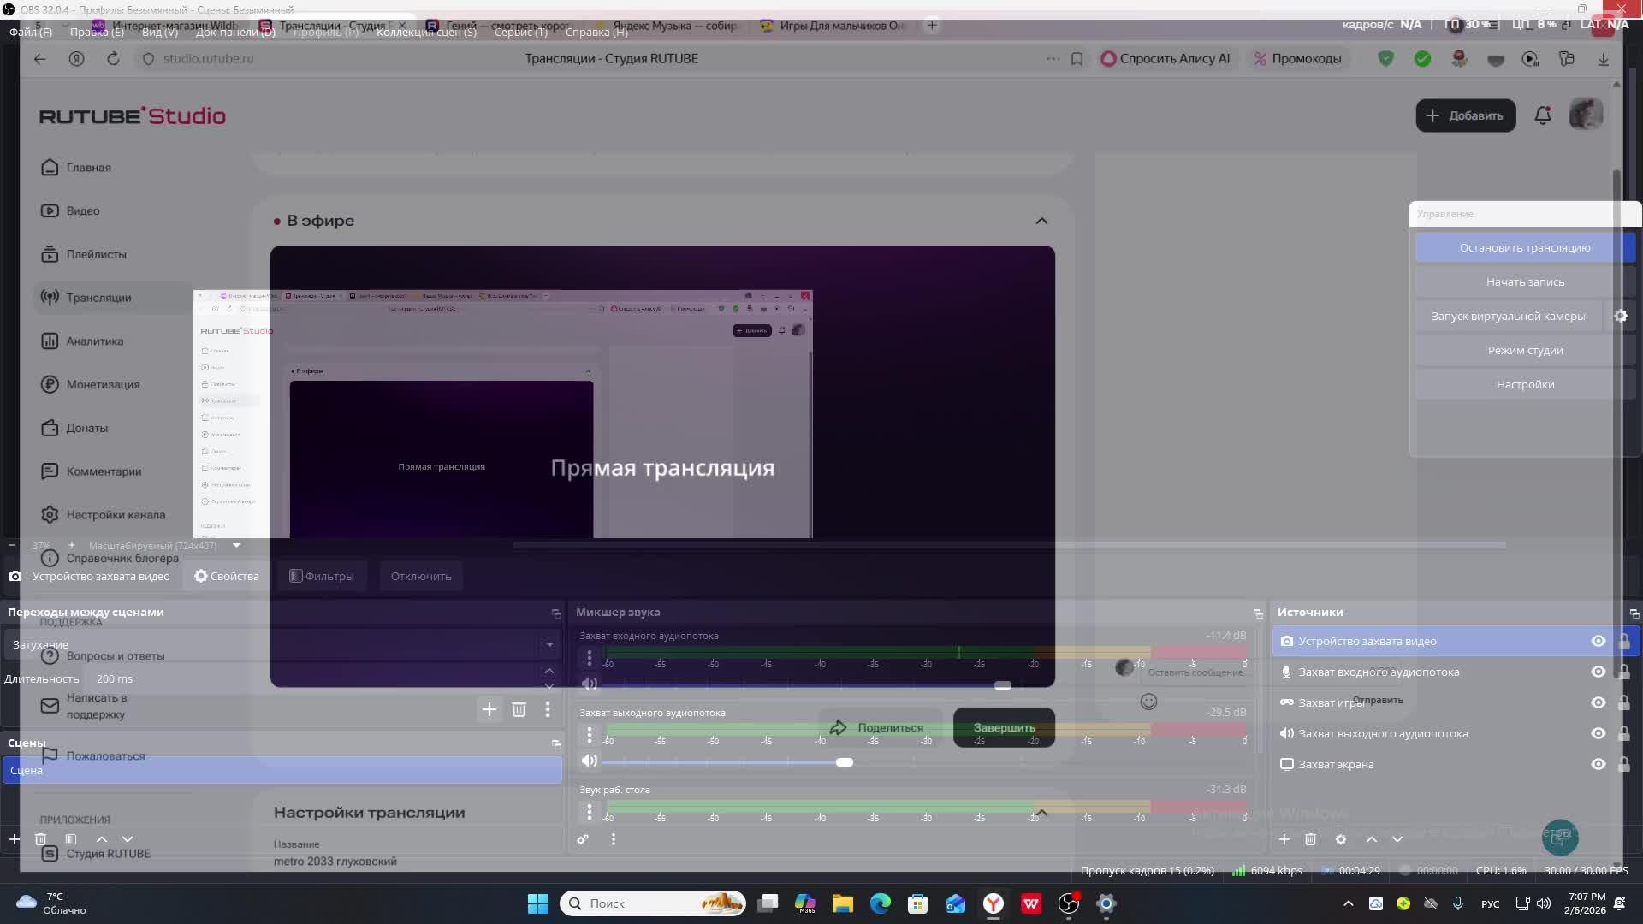This screenshot has height=924, width=1643.
Task: Switch to the Яндекс Музыка browser tab
Action: point(667,26)
